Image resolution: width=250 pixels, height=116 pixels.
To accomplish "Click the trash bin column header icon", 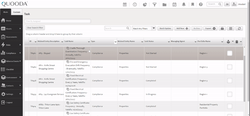I will [x=237, y=42].
